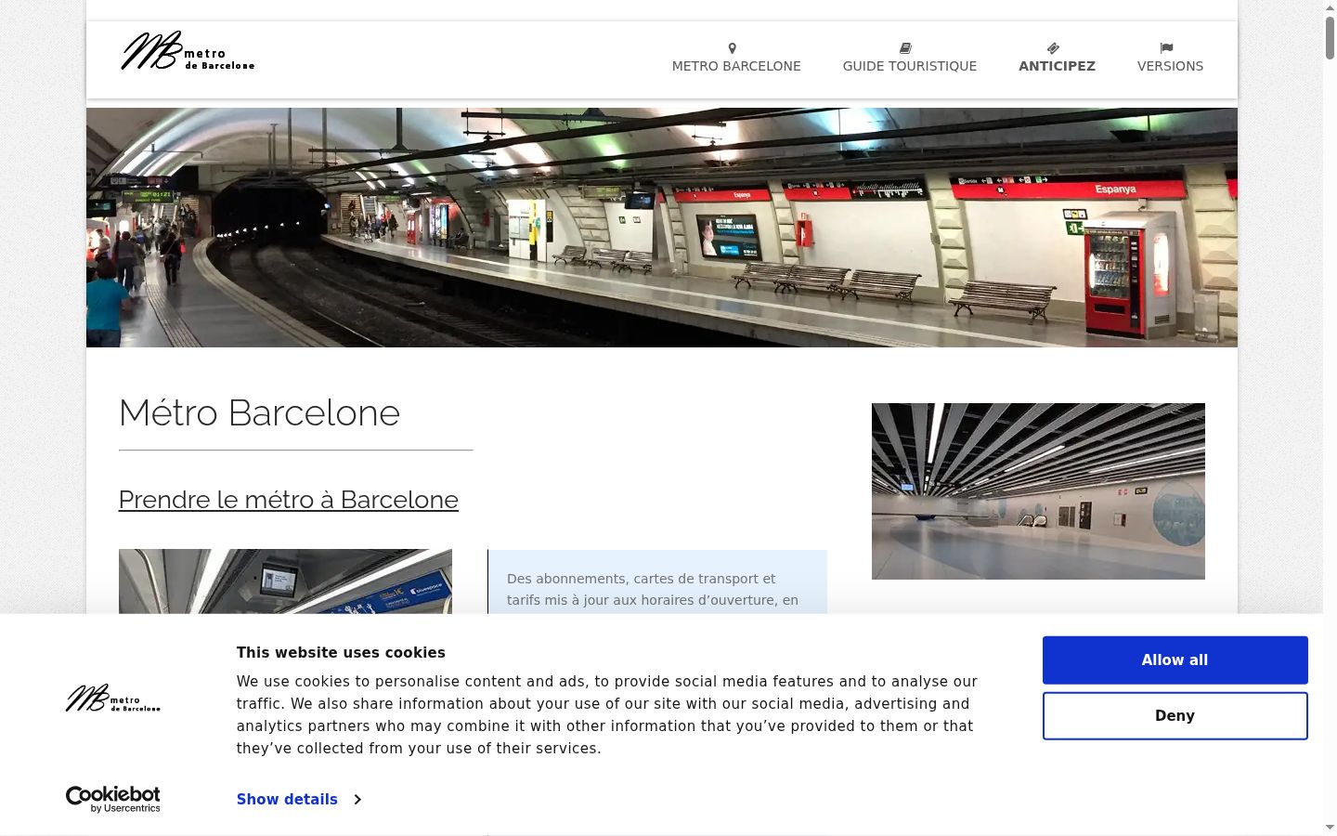This screenshot has width=1337, height=836.
Task: Open the ANTICIPEZ menu item
Action: [1057, 66]
